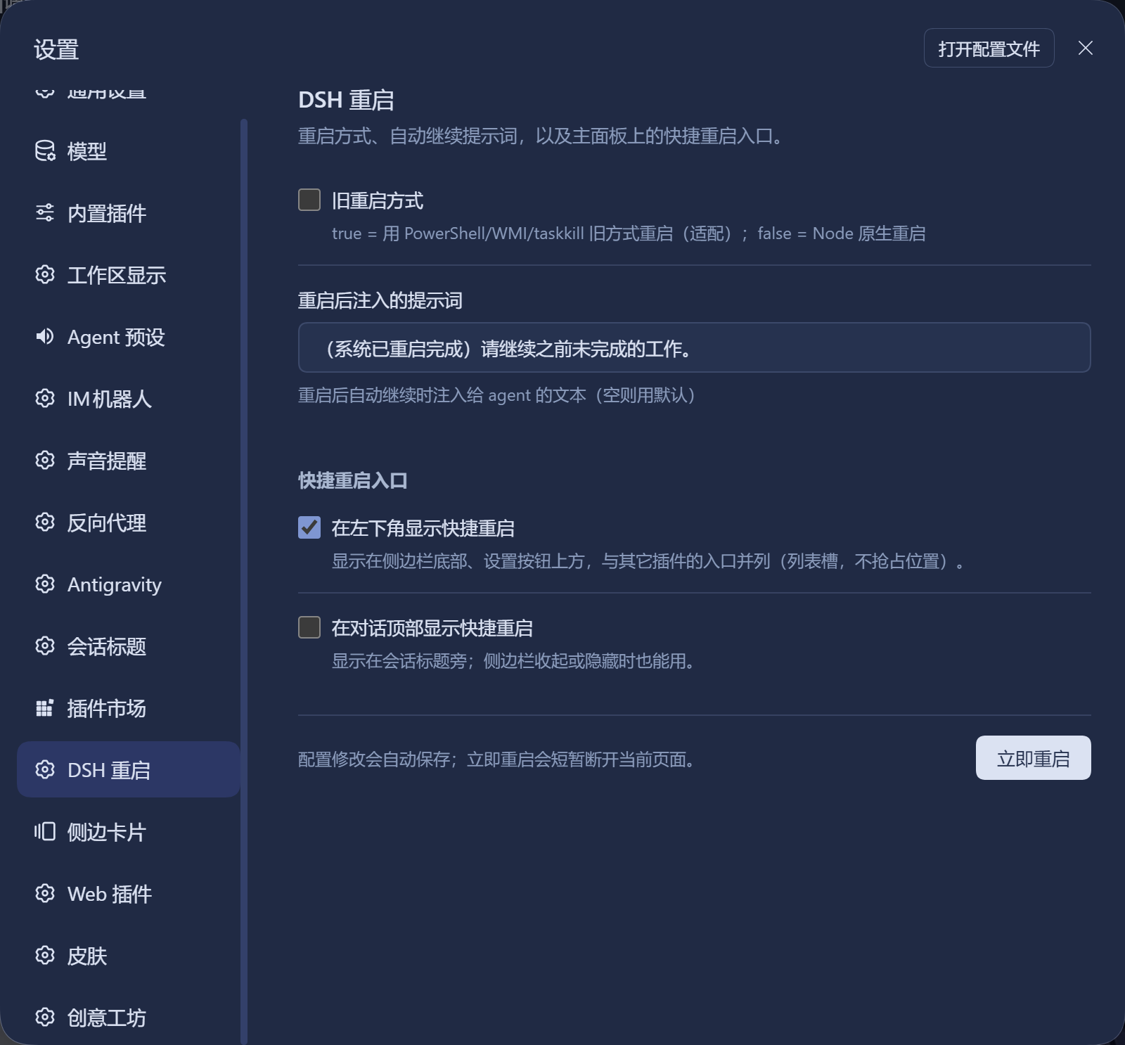Open the 侧边卡片 section

click(128, 831)
